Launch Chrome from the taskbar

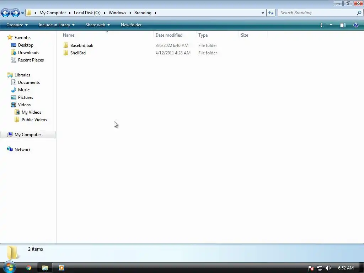(x=29, y=268)
